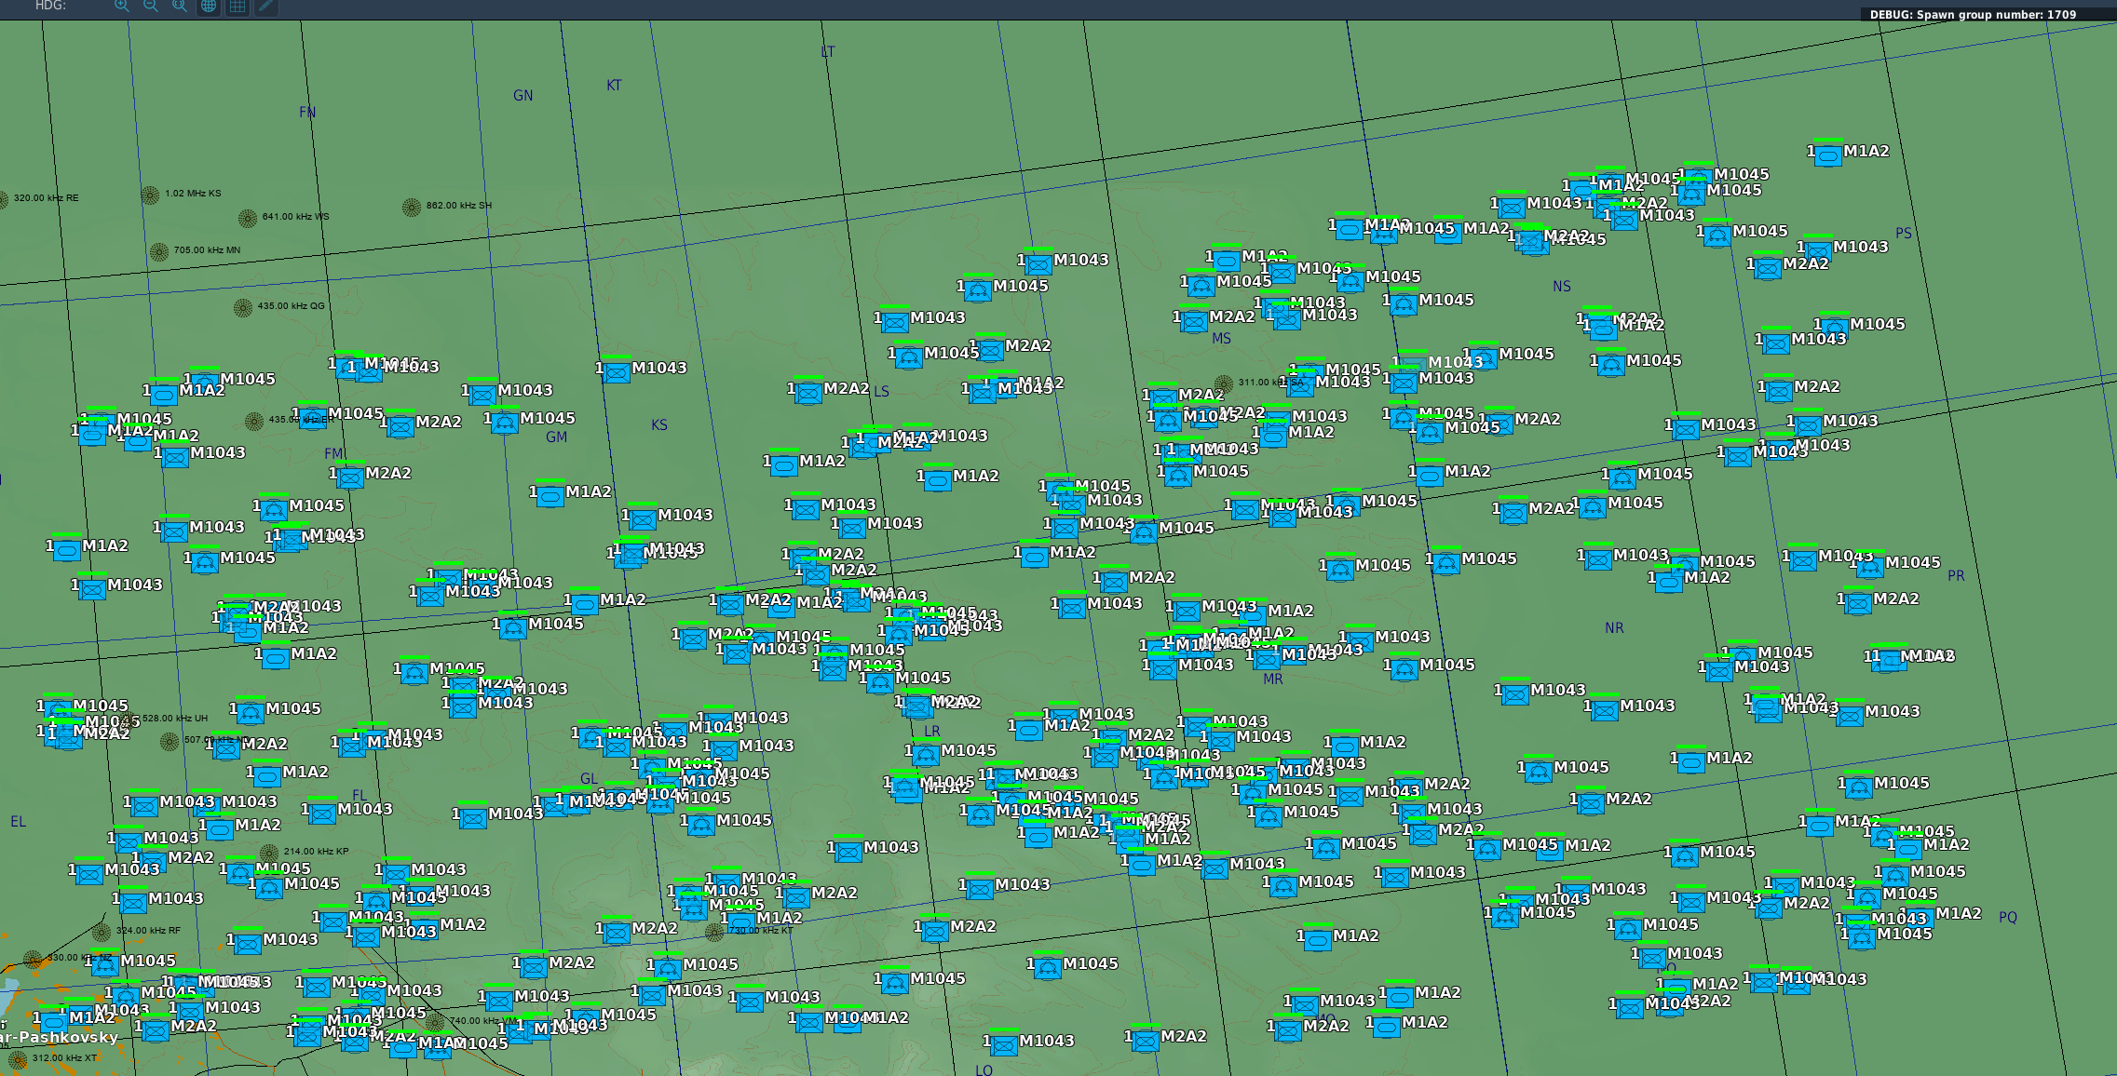Click the ar-Pashkovsky airfield label

click(x=59, y=1037)
